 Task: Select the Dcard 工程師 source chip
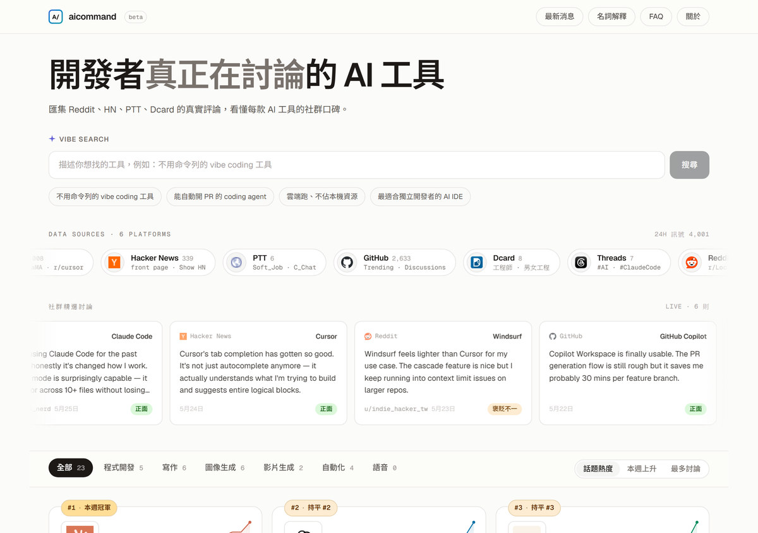[512, 262]
